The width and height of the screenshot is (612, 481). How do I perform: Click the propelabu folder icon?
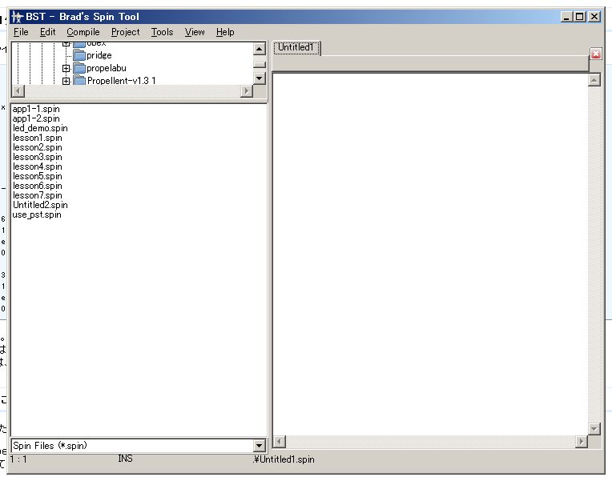[79, 69]
